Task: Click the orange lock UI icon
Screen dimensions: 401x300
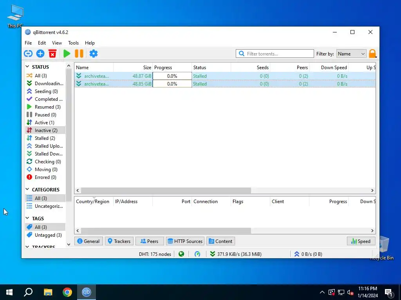Action: tap(372, 54)
